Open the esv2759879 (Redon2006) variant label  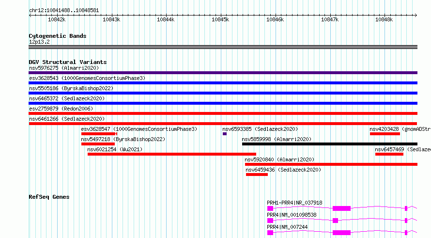[x=61, y=109]
